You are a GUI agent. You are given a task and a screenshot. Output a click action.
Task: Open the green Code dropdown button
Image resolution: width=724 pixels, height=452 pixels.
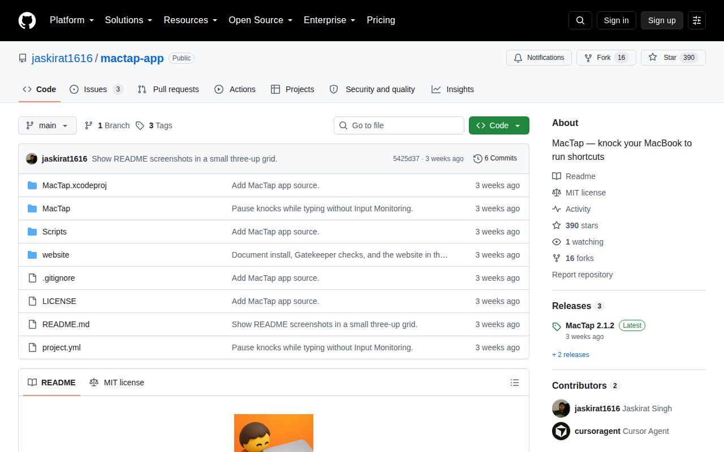[x=499, y=125]
